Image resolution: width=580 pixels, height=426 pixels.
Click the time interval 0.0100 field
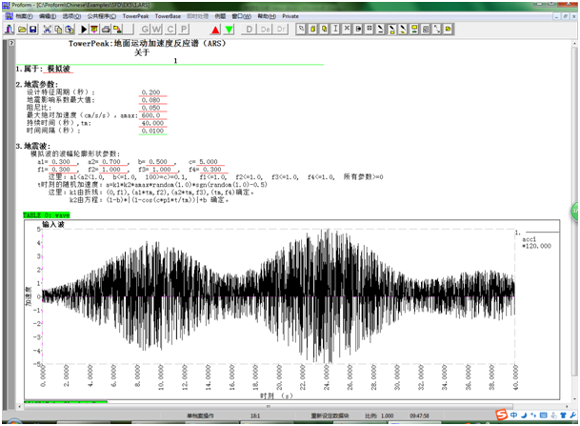pos(152,131)
